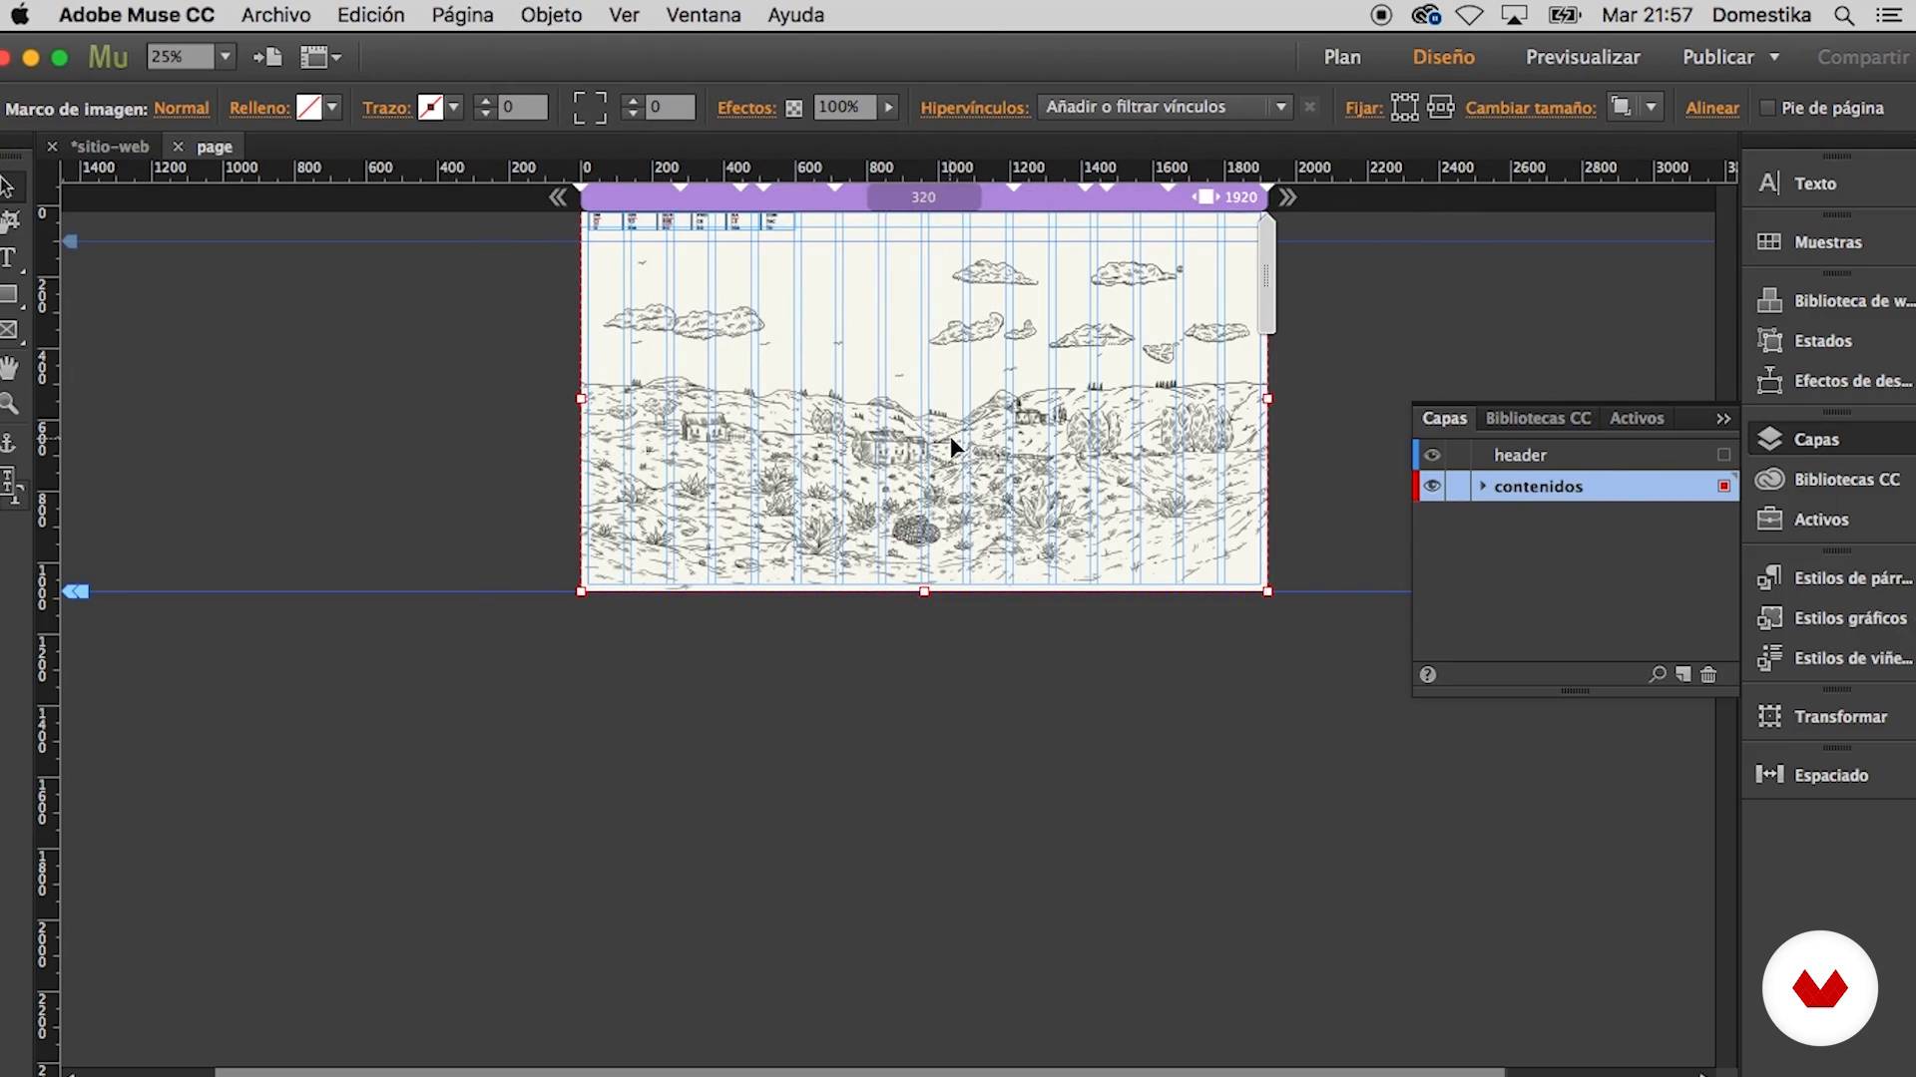Click the new layer icon in Capas panel
The height and width of the screenshot is (1077, 1916).
click(x=1683, y=674)
